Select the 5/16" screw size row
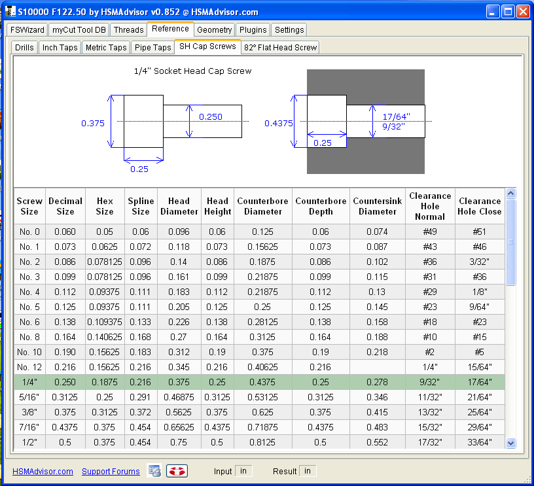 259,397
